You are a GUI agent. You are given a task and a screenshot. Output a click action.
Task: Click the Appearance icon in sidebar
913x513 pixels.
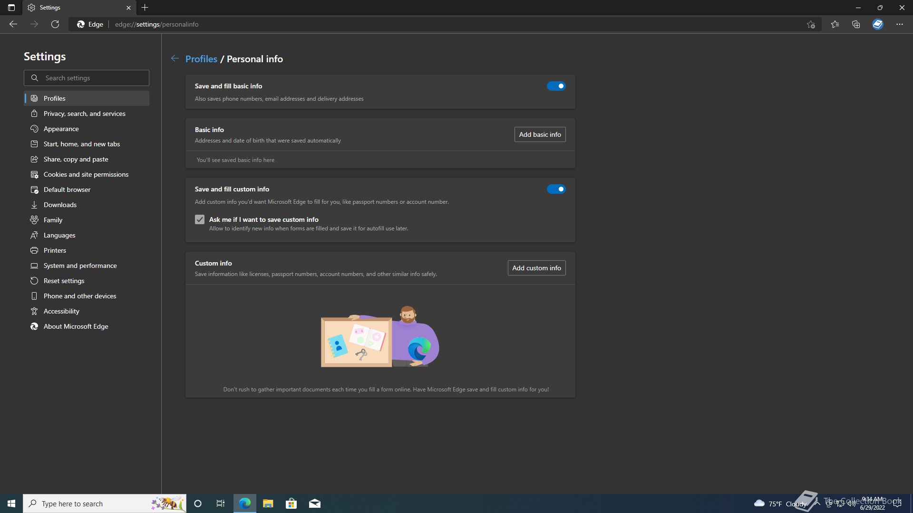pos(34,129)
